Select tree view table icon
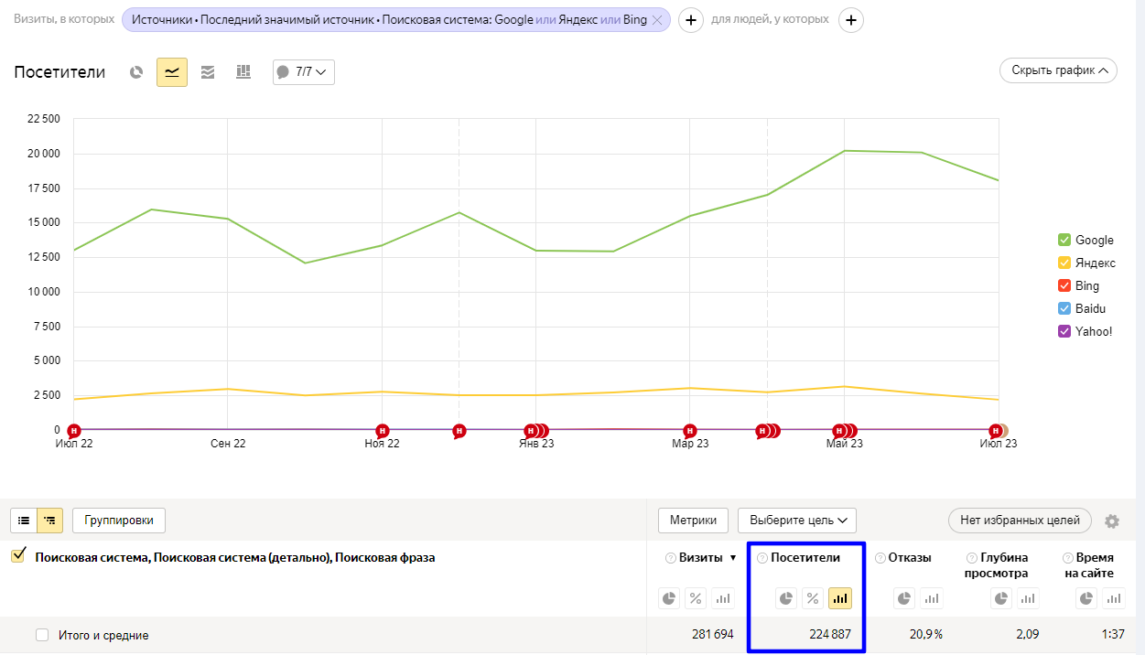Viewport: 1145px width, 655px height. (49, 521)
